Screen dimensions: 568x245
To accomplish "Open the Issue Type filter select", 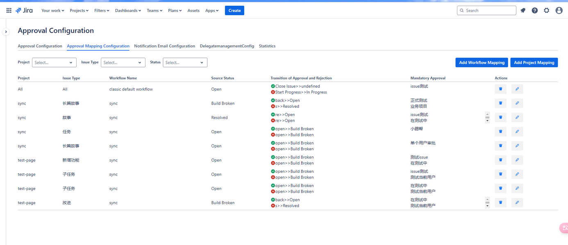I will click(x=123, y=62).
